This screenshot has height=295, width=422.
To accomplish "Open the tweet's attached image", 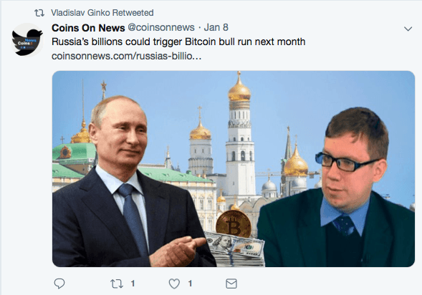I will coord(234,169).
